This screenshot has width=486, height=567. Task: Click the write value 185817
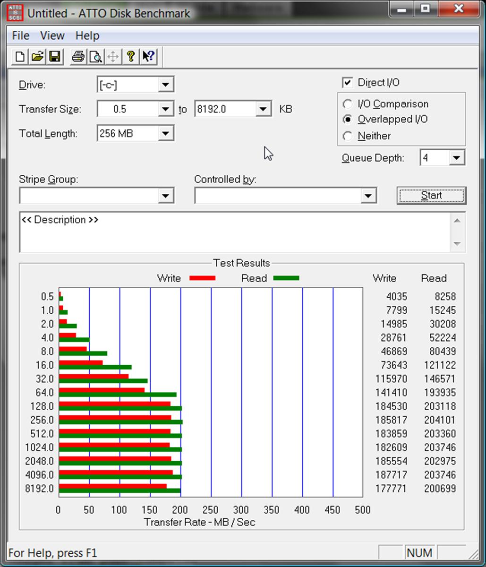coord(391,420)
